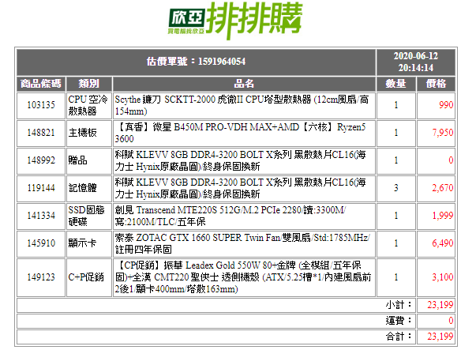Screen dimensions: 476x350
Task: Select 索泰 ZOTAC GTX 1660 SUPER product name
Action: (x=242, y=243)
